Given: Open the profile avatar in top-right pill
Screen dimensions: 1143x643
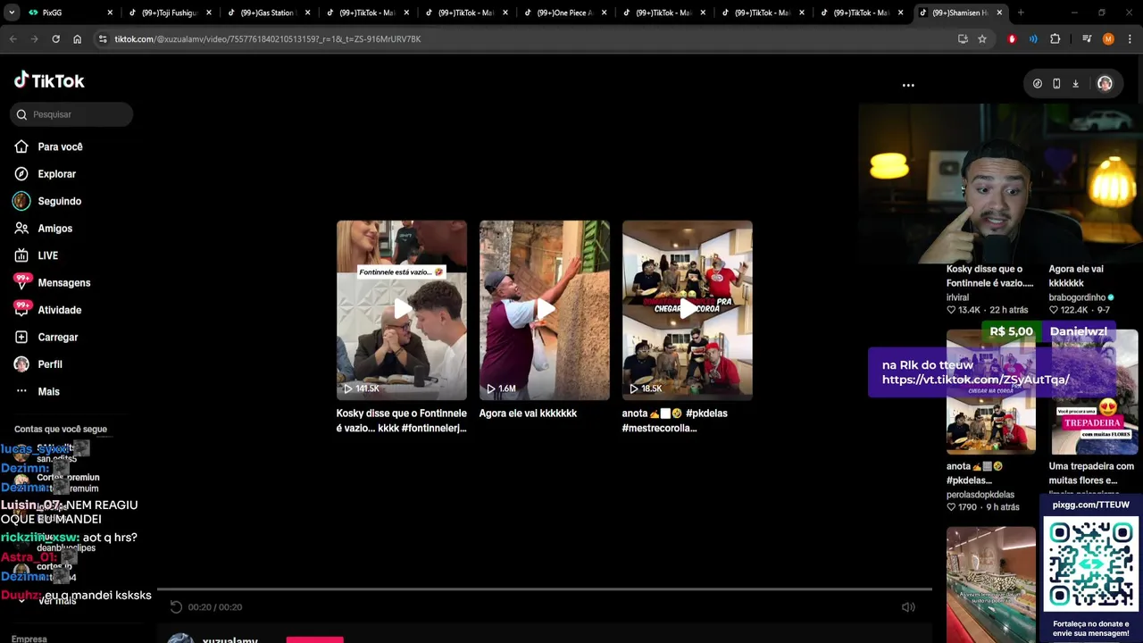Looking at the screenshot, I should click(1105, 84).
